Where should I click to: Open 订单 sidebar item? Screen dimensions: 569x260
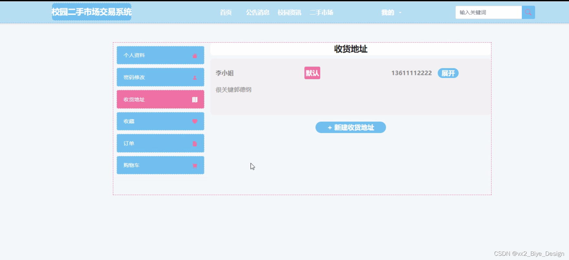point(160,143)
